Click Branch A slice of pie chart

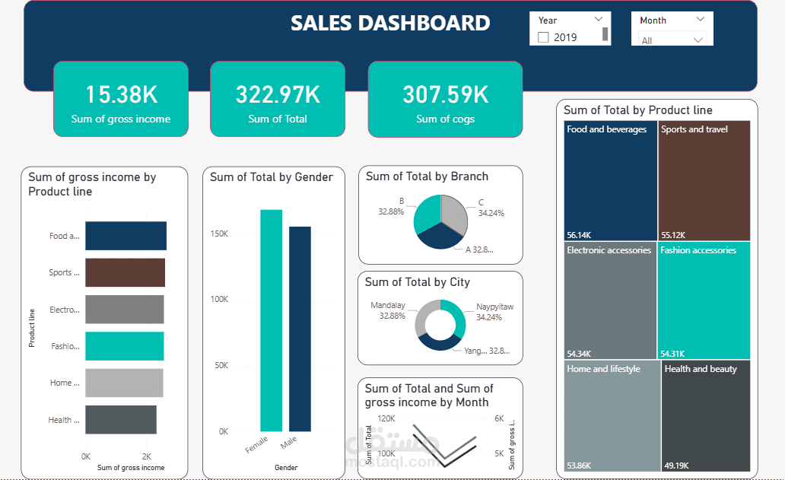(x=440, y=237)
